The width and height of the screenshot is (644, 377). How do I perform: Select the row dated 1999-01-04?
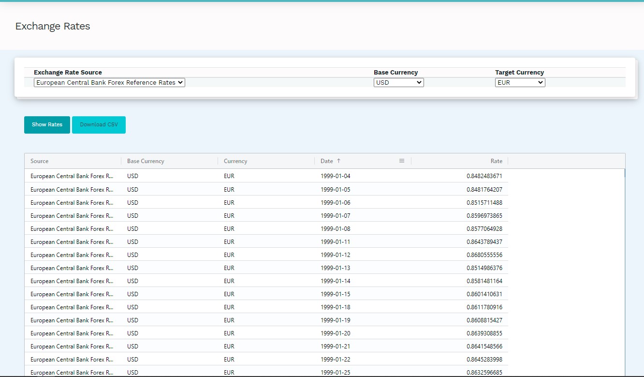click(x=335, y=176)
